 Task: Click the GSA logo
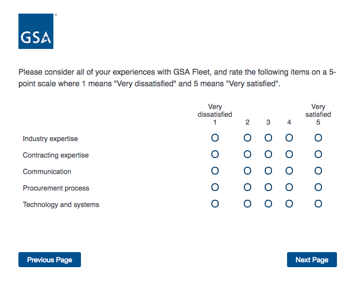tap(36, 32)
